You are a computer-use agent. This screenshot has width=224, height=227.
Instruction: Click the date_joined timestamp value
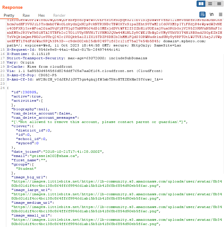pyautogui.click(x=72, y=152)
